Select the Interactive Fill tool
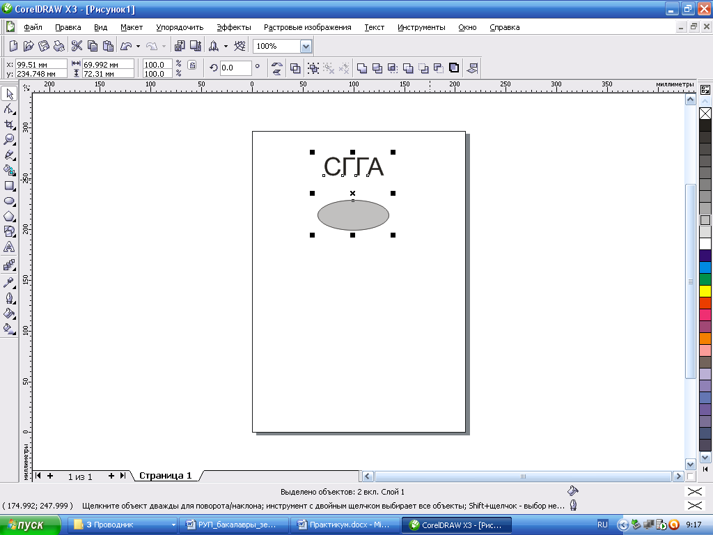The height and width of the screenshot is (535, 713). [9, 329]
